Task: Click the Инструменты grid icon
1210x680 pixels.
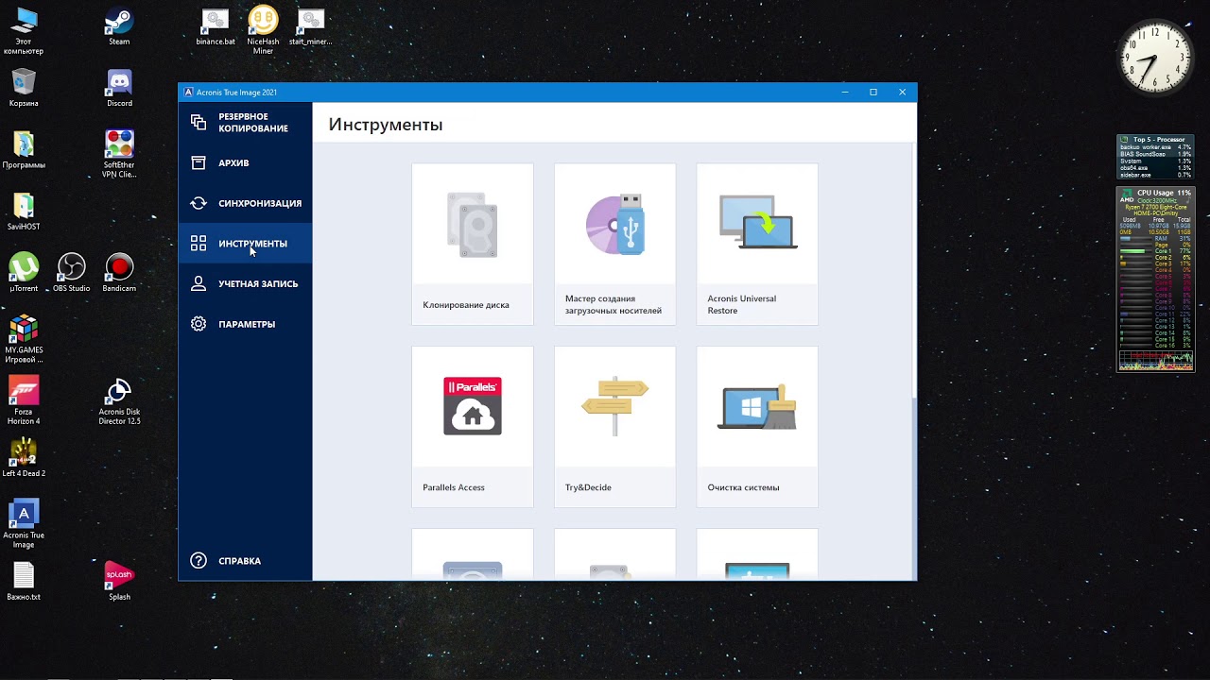Action: click(x=199, y=244)
